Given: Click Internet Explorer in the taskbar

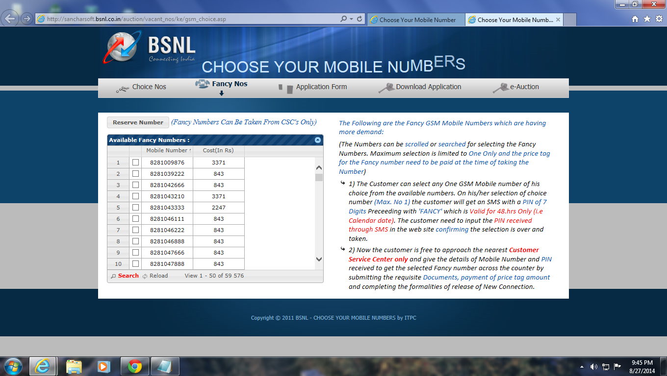Looking at the screenshot, I should point(42,366).
